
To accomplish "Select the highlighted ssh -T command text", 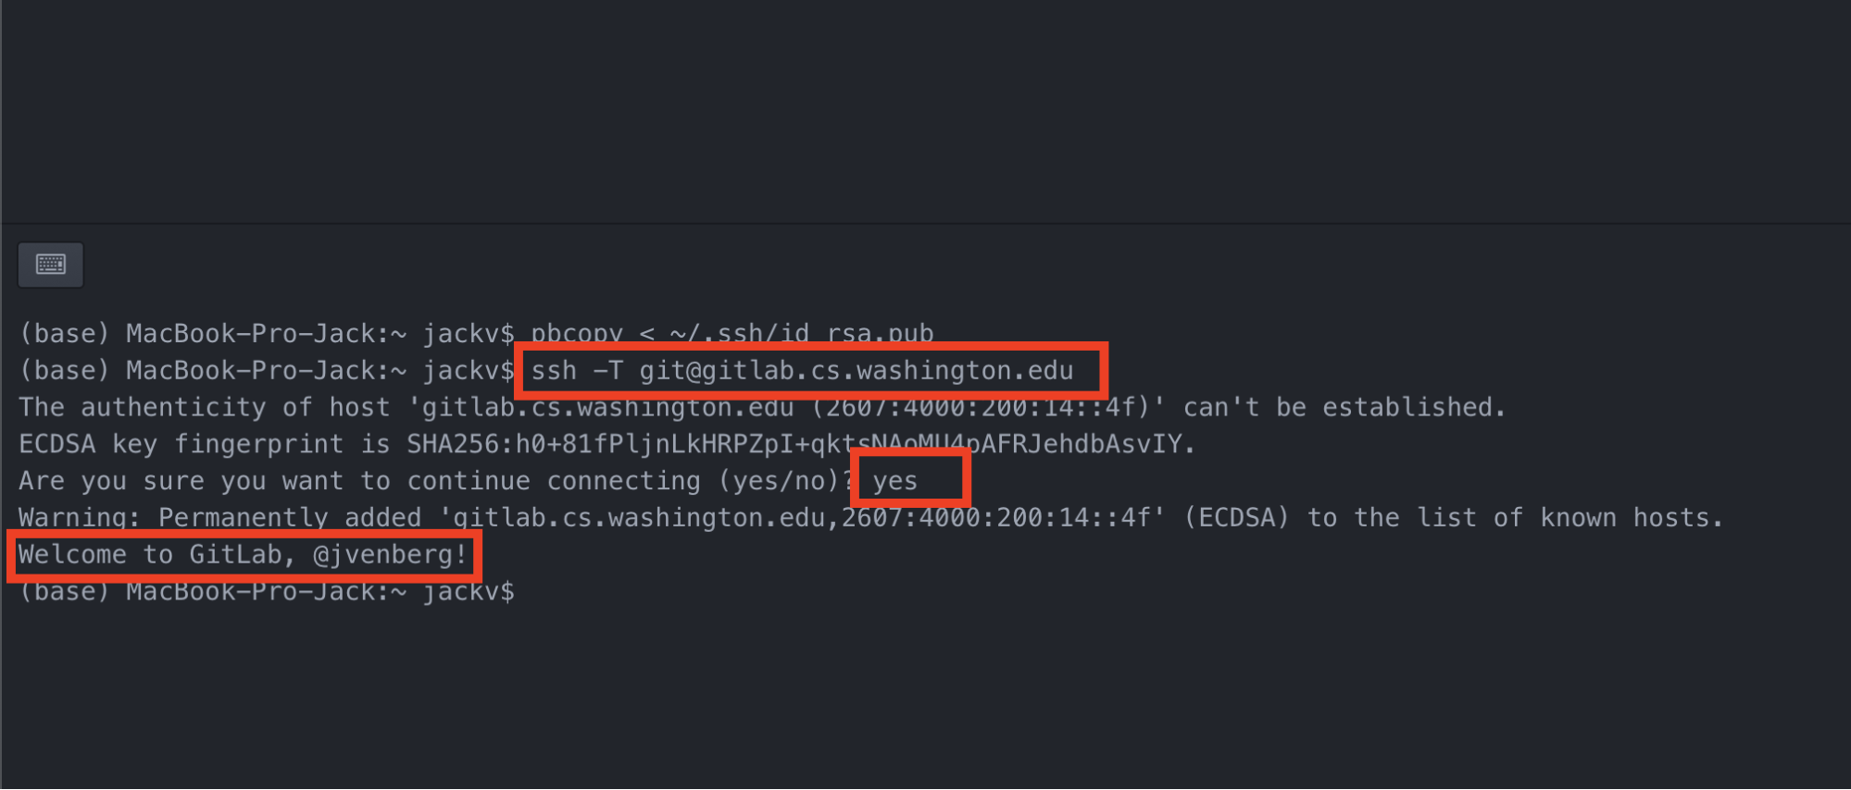I will click(x=802, y=371).
